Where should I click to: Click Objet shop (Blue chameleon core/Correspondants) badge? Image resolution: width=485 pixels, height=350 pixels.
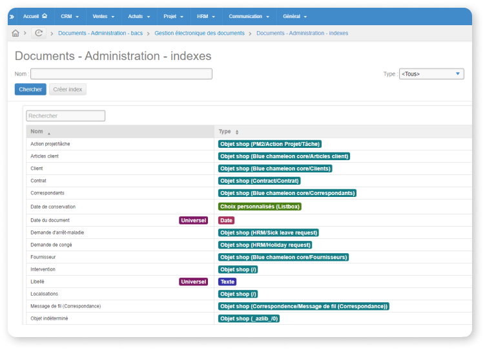tap(287, 193)
